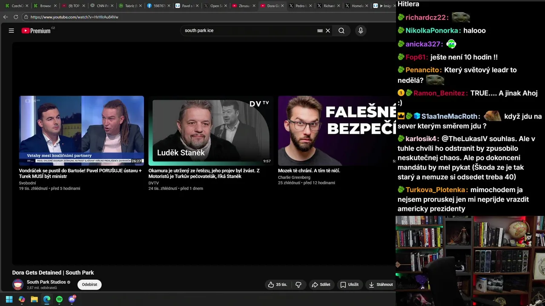
Task: Open the Luděk Staněk DVTV thumbnail
Action: tap(211, 131)
